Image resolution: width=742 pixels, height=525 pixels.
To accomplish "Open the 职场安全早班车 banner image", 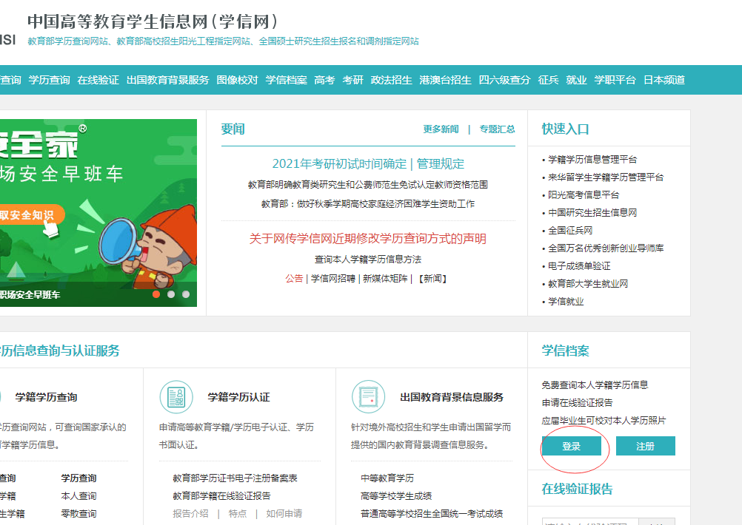I will coord(98,213).
